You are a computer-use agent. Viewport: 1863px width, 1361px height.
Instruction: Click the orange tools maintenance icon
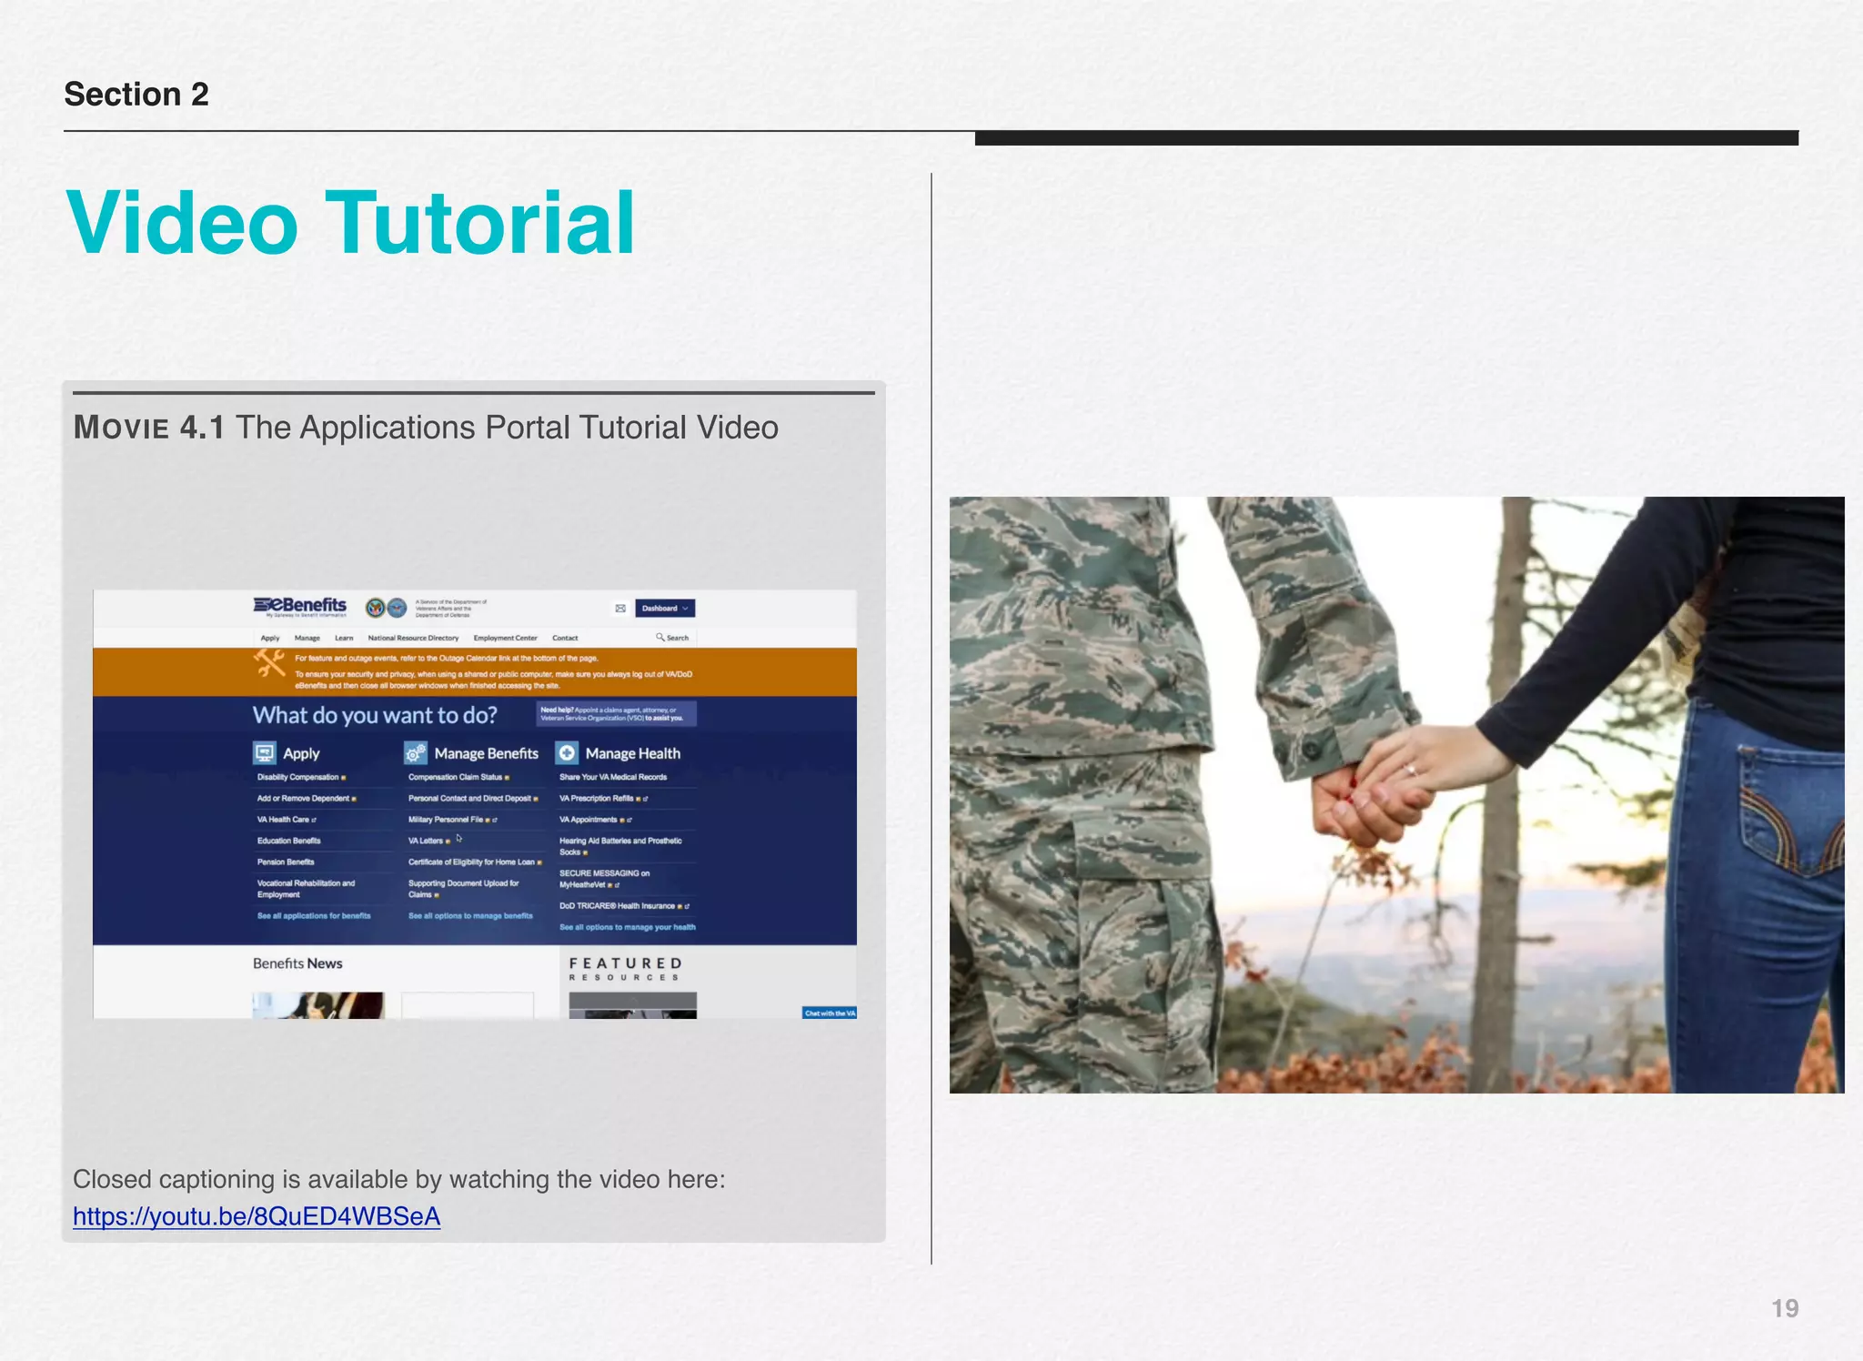click(x=269, y=663)
